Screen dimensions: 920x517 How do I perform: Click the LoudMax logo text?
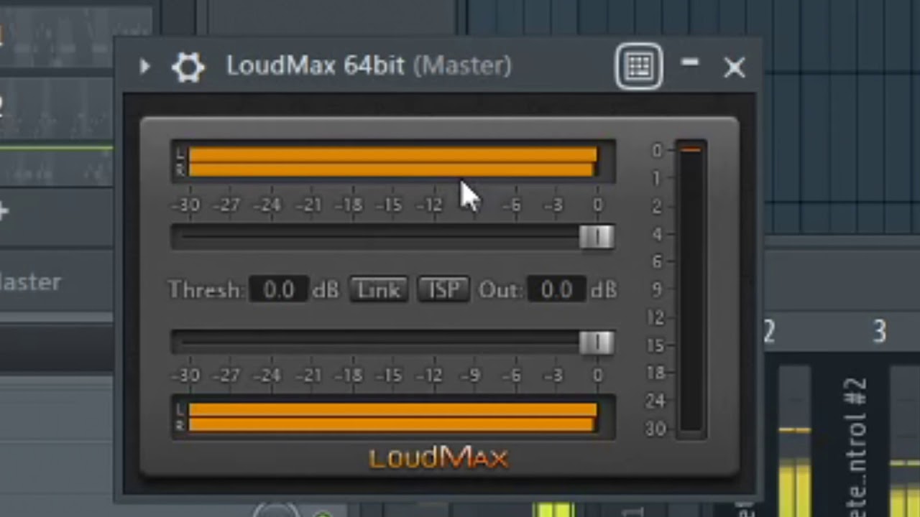[x=439, y=458]
